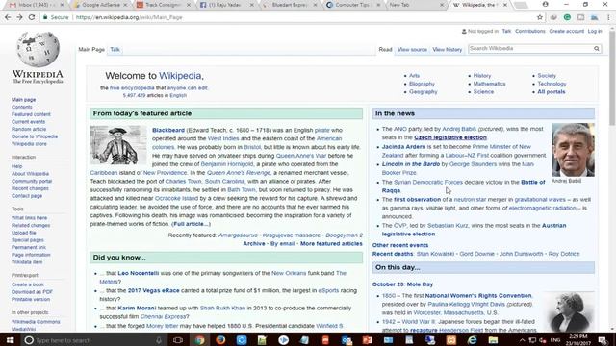616x346 pixels.
Task: Click the Log in link
Action: 595,31
